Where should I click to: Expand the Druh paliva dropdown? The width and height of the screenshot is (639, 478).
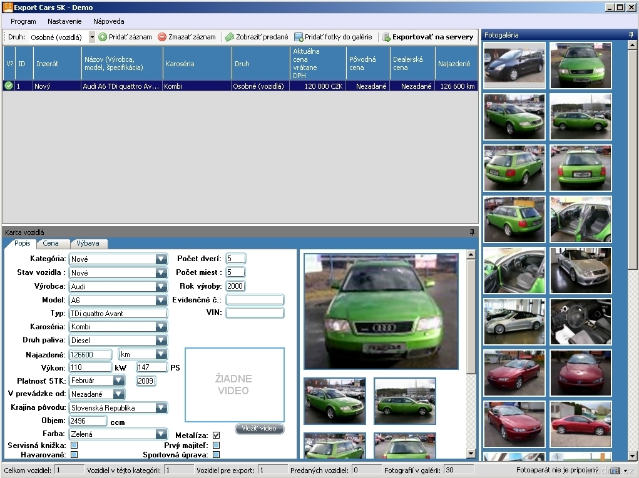click(x=161, y=341)
